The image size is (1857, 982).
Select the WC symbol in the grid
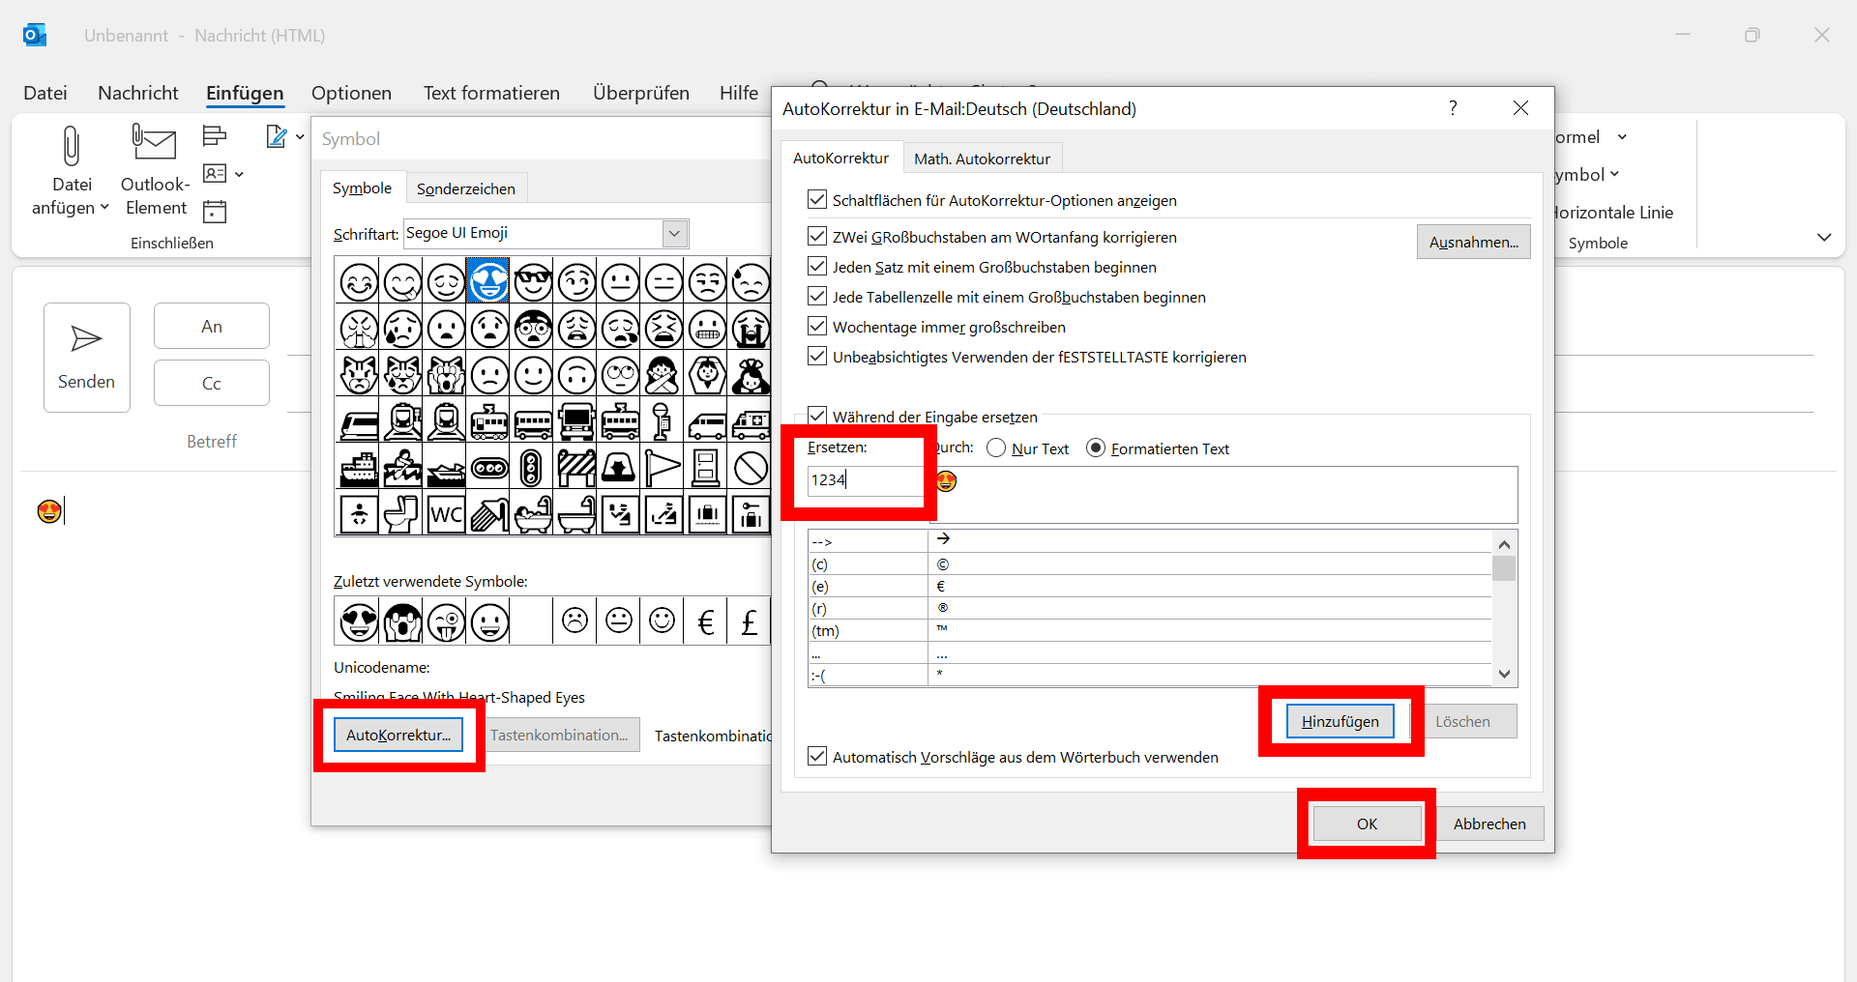(x=446, y=514)
